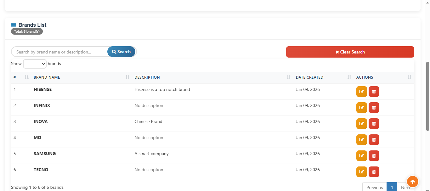Click the orange scroll-to-top arrow button

pos(412,182)
